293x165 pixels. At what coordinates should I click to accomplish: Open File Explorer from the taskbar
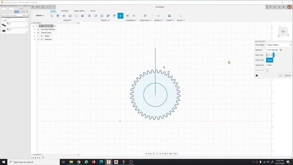(x=71, y=162)
